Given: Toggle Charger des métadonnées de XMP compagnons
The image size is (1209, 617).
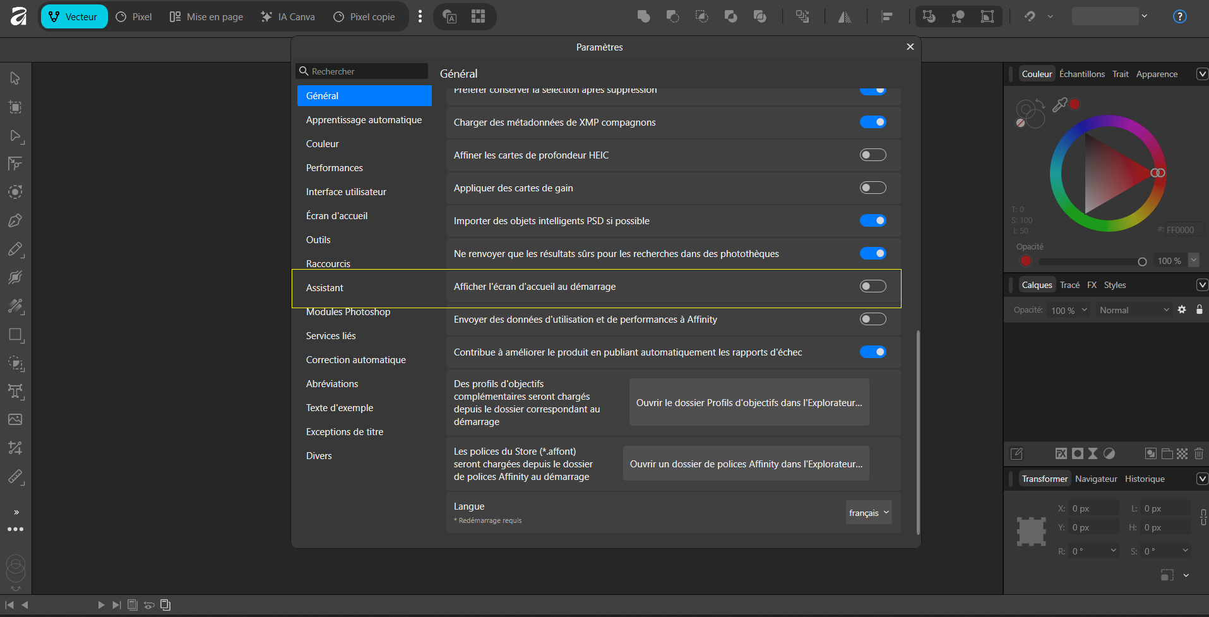Looking at the screenshot, I should tap(873, 122).
